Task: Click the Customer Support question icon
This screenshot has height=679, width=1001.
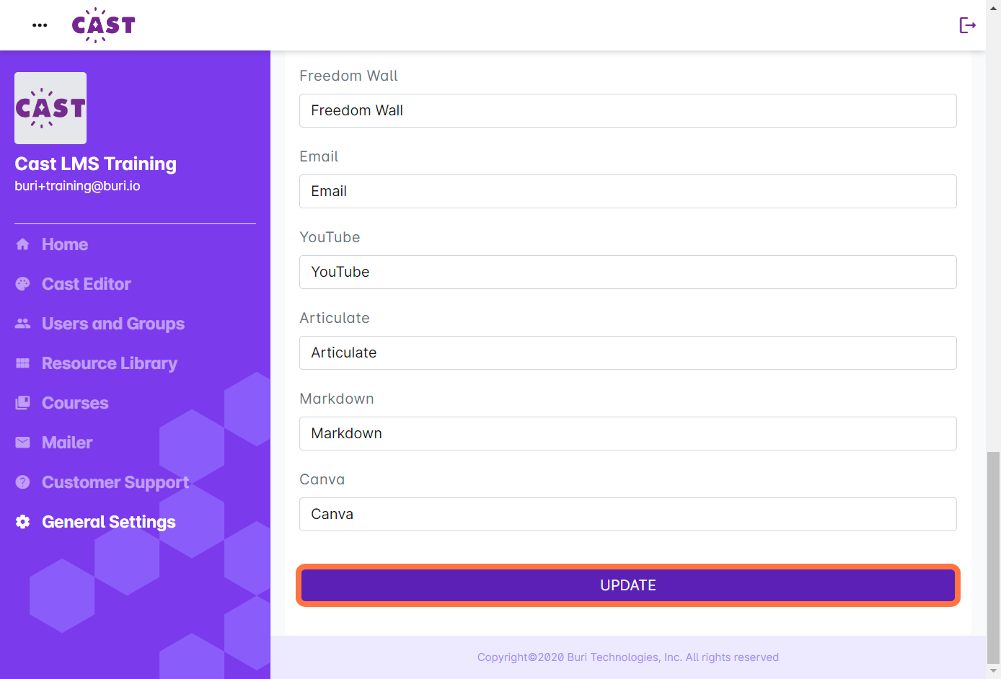Action: pyautogui.click(x=23, y=482)
